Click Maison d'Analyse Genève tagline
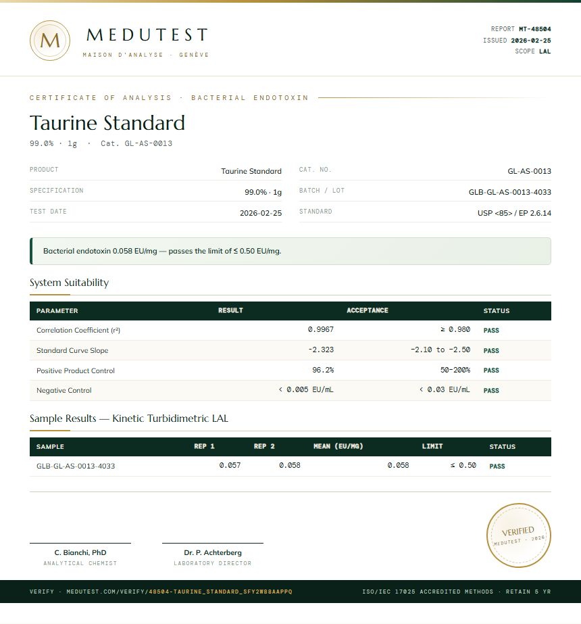This screenshot has height=624, width=581. point(145,55)
